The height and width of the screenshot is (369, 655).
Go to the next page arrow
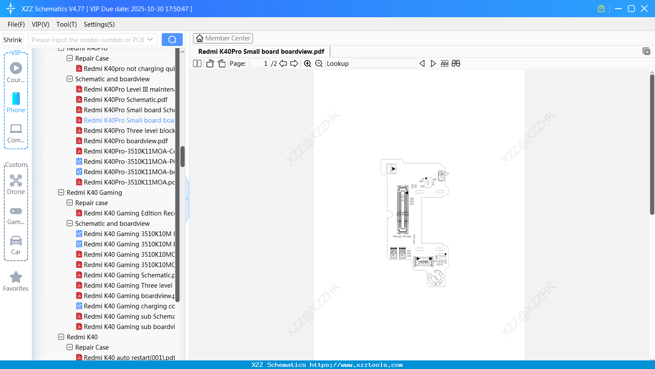click(294, 64)
